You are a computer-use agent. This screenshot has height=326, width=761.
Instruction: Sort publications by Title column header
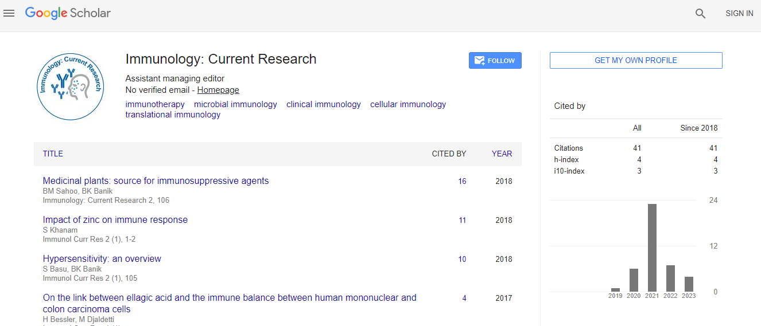(53, 154)
